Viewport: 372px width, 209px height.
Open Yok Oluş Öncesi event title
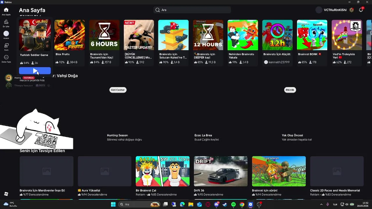(x=292, y=135)
